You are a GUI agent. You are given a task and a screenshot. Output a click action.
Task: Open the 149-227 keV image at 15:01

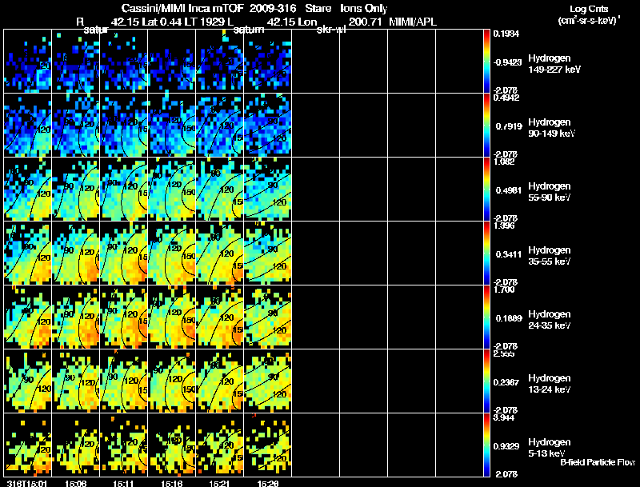click(x=28, y=62)
